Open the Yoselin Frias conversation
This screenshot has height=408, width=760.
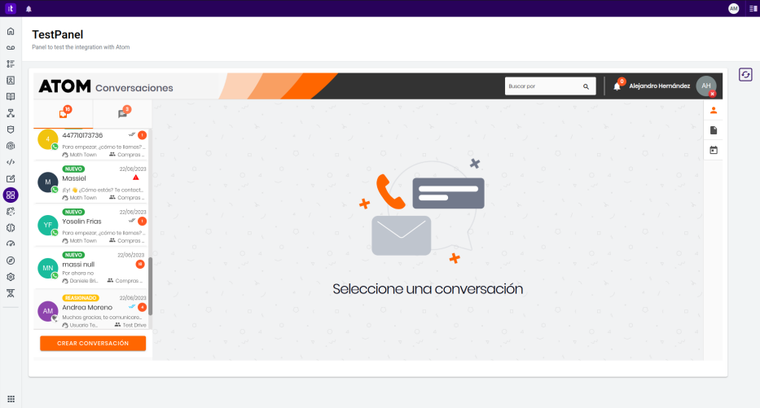tap(91, 226)
